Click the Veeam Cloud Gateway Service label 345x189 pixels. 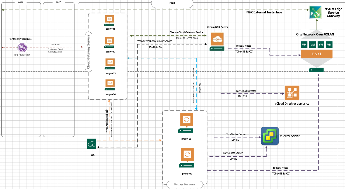(187, 32)
